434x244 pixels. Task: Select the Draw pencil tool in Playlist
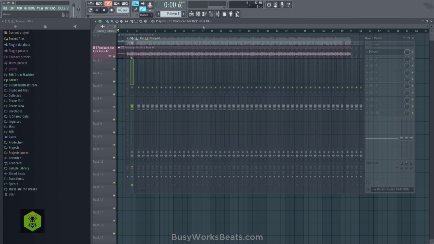tap(107, 21)
